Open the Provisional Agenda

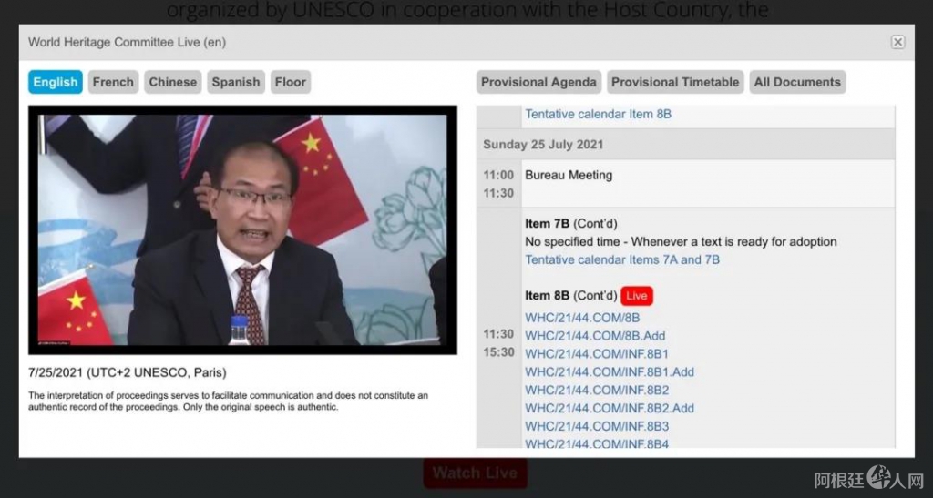click(538, 82)
